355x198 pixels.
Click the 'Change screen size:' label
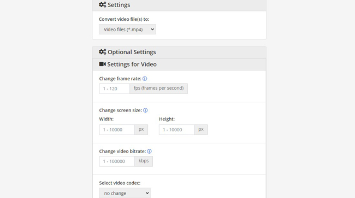(x=121, y=110)
